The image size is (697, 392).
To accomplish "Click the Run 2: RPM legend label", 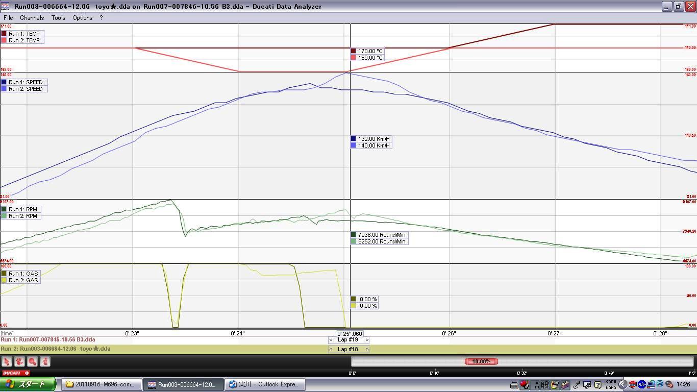I will click(x=23, y=216).
